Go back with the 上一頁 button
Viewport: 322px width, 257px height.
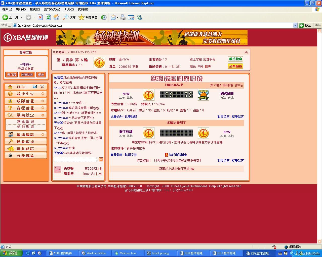pyautogui.click(x=10, y=17)
